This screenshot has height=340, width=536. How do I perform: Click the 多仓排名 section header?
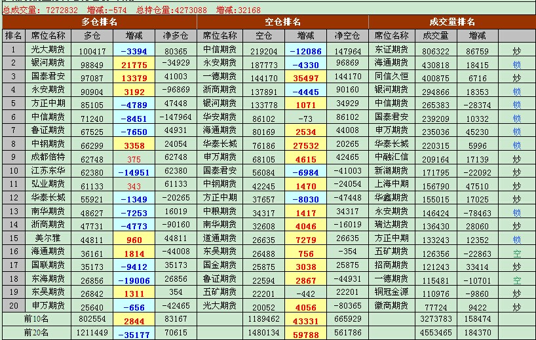click(100, 22)
